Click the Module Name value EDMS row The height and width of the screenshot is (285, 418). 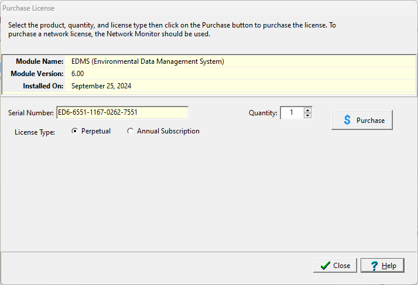pyautogui.click(x=148, y=61)
